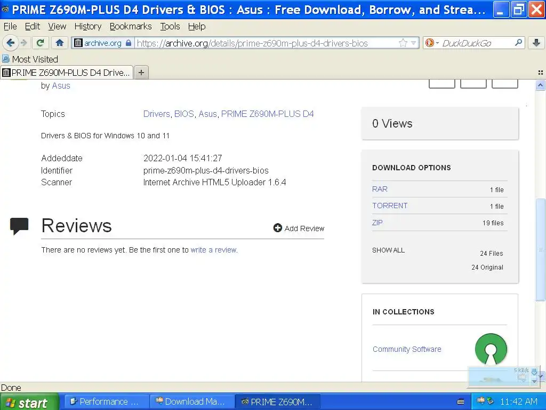Click the first system tray icon
Viewport: 546px width, 410px height.
[x=480, y=401]
